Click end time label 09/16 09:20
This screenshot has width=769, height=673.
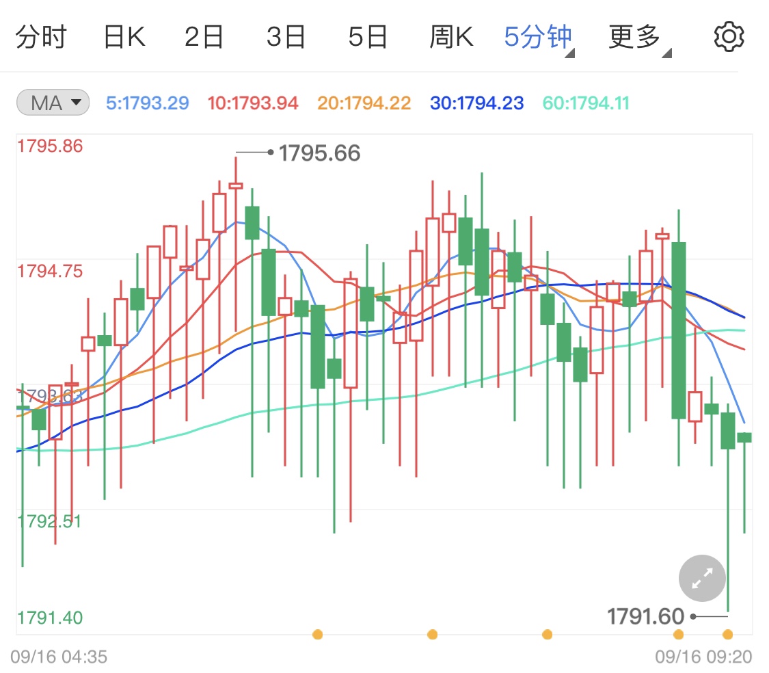click(x=703, y=657)
